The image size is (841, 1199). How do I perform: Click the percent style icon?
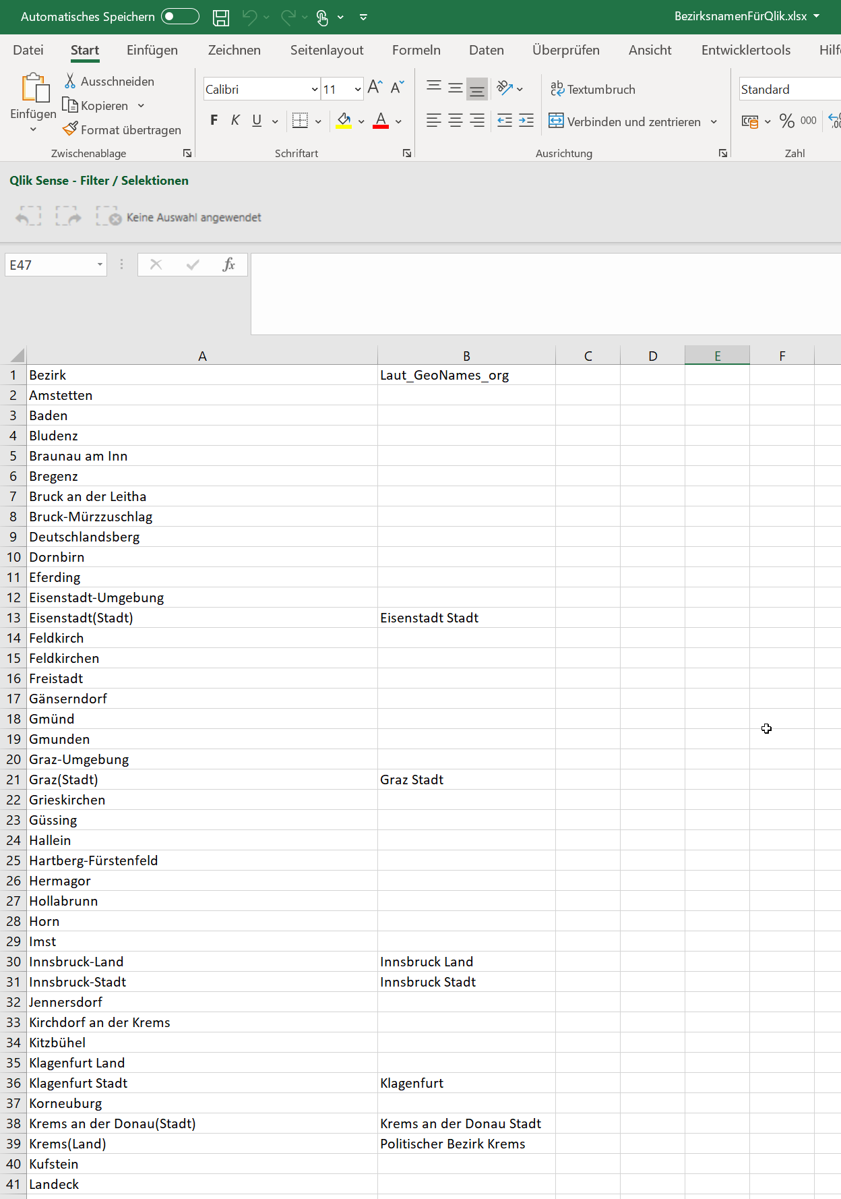click(x=786, y=121)
